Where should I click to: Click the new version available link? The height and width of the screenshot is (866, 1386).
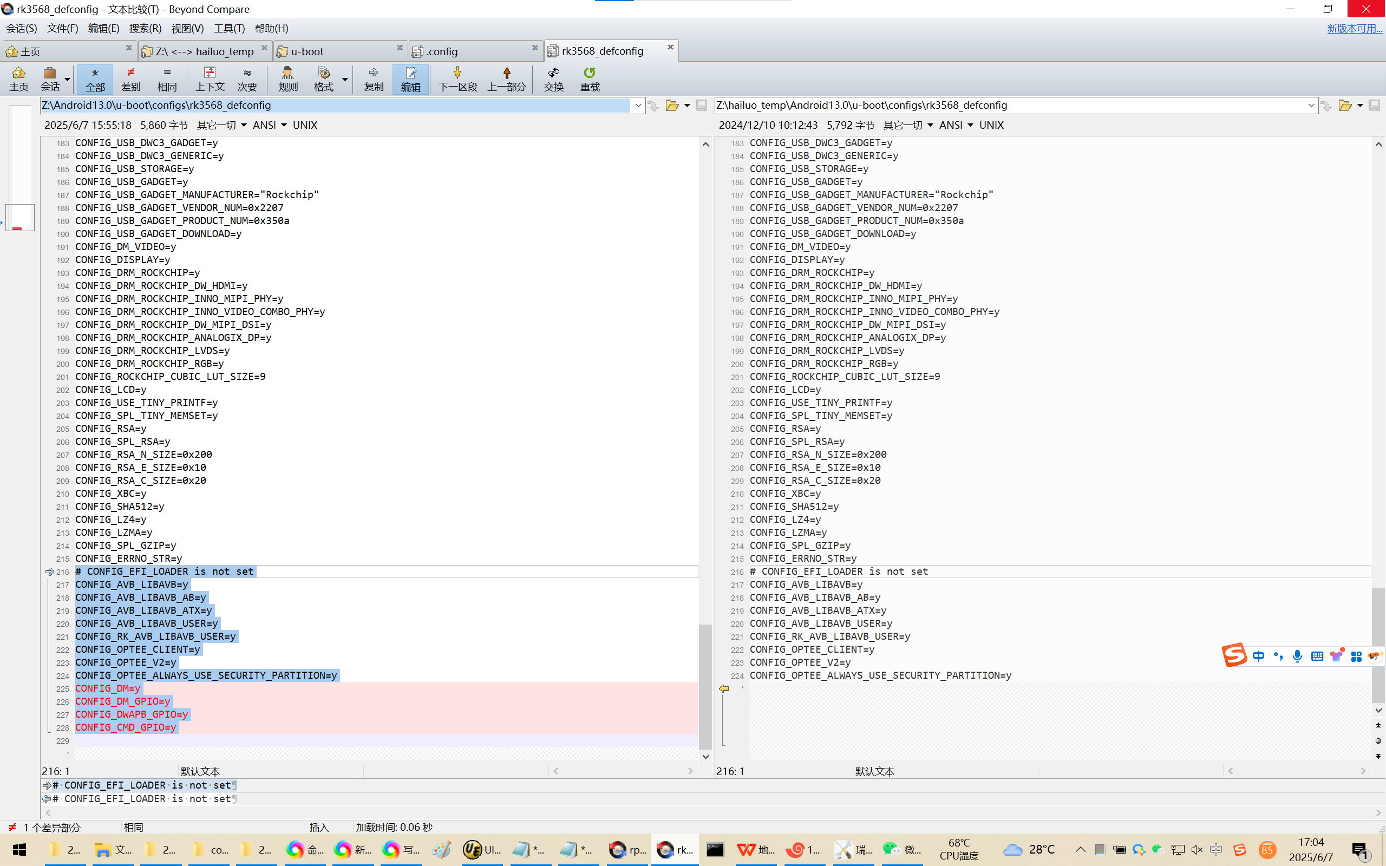1354,28
